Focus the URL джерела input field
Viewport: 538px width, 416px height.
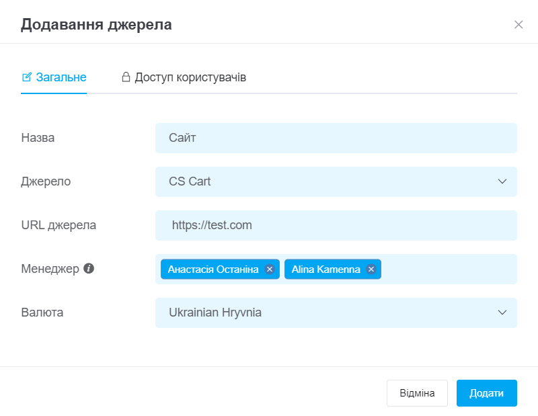tap(336, 225)
